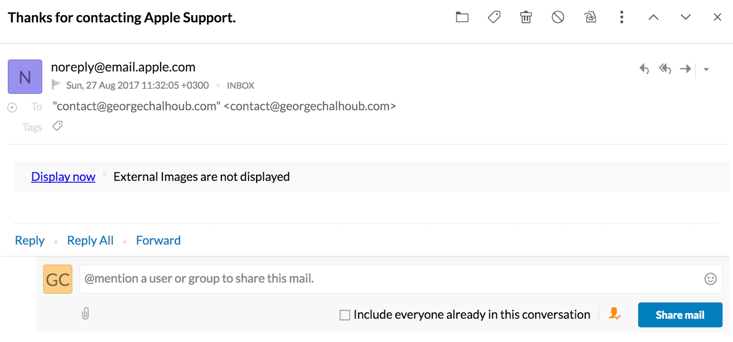This screenshot has height=342, width=733.
Task: Click the reply all double-arrow icon
Action: pos(665,69)
